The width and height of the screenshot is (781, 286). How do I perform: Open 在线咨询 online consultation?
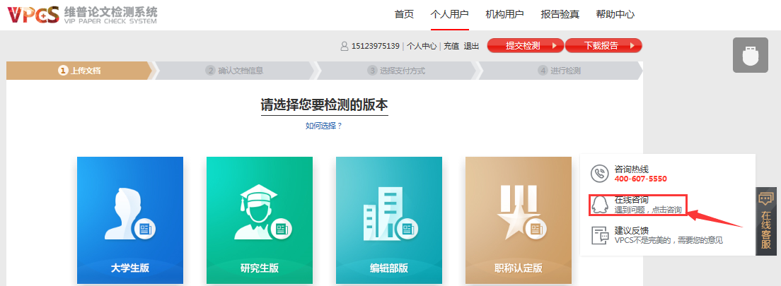click(638, 204)
